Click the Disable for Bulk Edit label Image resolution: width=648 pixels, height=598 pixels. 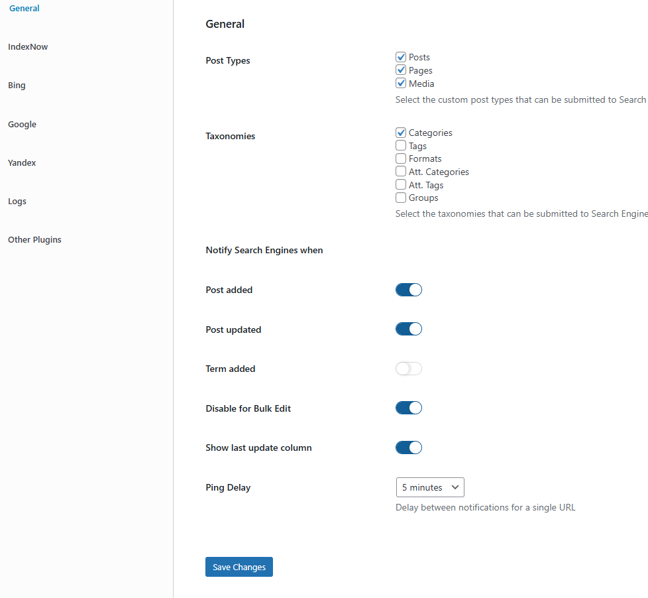(x=248, y=408)
